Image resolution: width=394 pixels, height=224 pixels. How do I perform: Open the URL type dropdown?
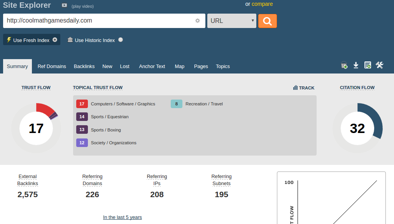pos(232,21)
